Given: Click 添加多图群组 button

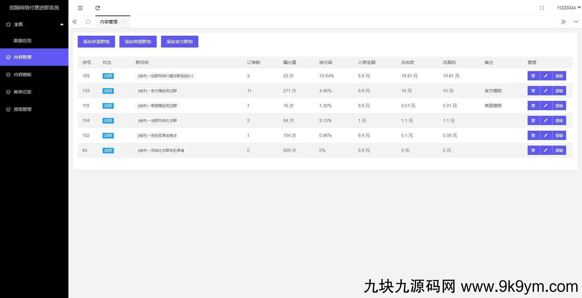Looking at the screenshot, I should (x=96, y=42).
